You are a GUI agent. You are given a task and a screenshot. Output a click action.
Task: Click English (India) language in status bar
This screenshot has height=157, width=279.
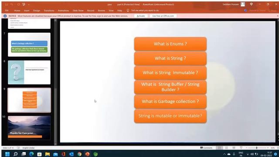click(x=28, y=148)
